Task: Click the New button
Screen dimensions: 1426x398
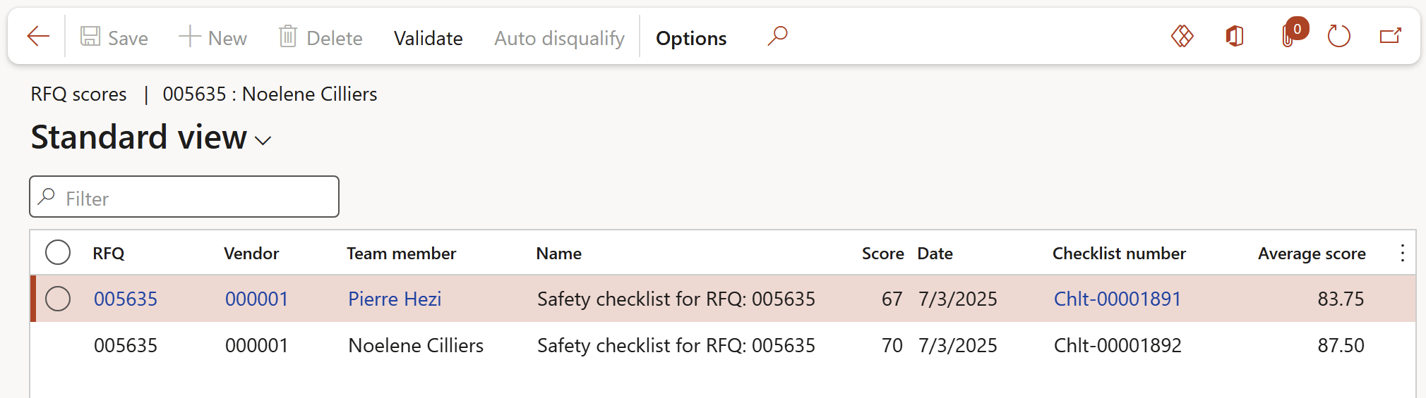Action: 213,38
